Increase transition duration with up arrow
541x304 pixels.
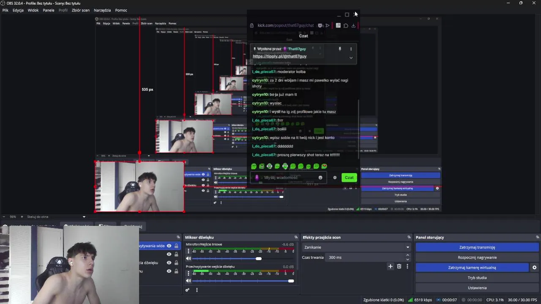coord(407,255)
